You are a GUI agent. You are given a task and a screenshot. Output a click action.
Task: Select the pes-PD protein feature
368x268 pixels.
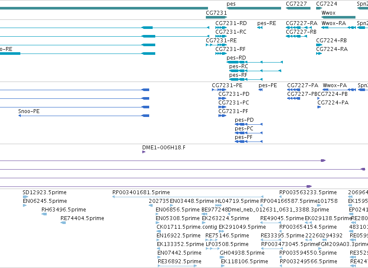249,124
